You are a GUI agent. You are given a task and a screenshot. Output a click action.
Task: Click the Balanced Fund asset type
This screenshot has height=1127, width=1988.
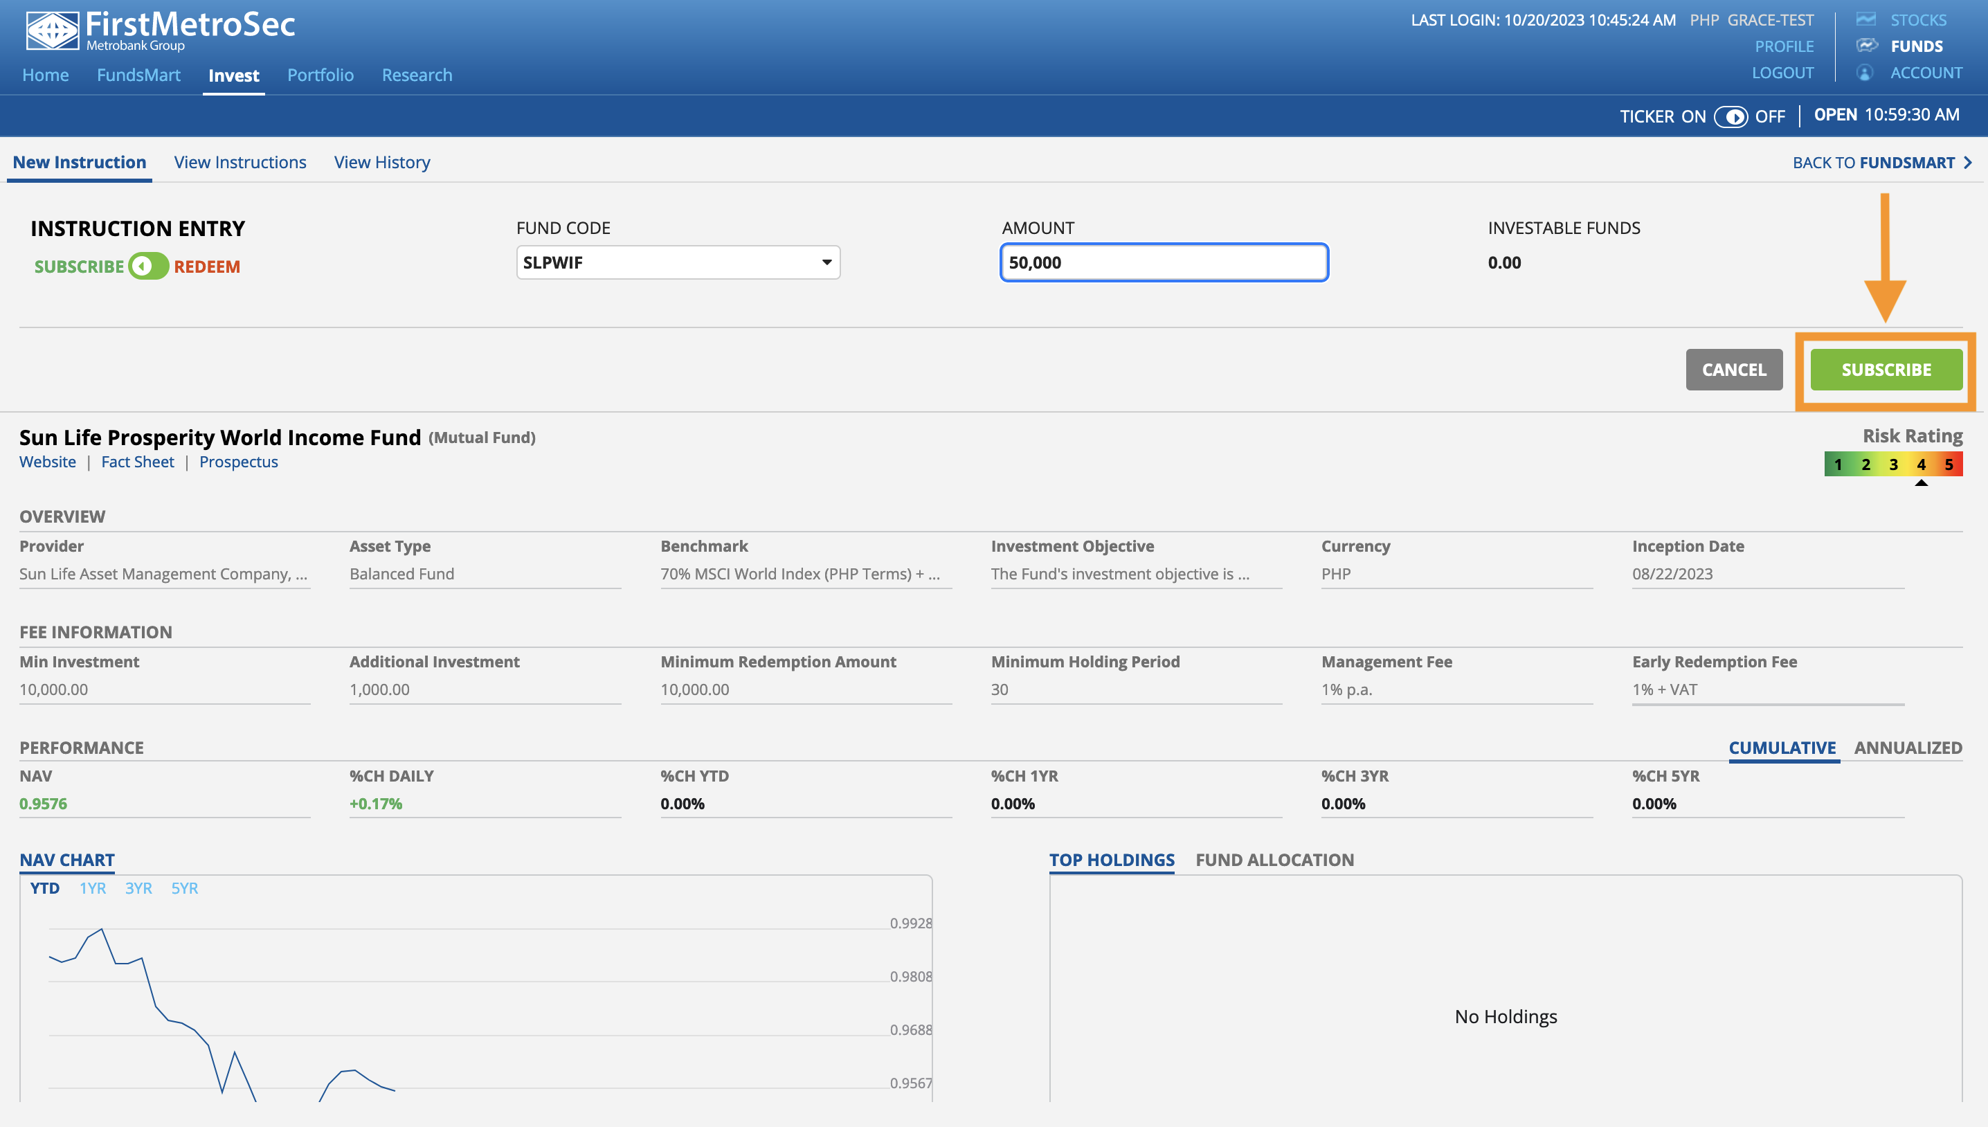(x=401, y=575)
